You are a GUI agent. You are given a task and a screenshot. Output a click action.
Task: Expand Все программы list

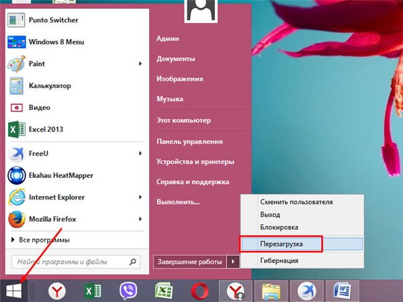coord(40,240)
